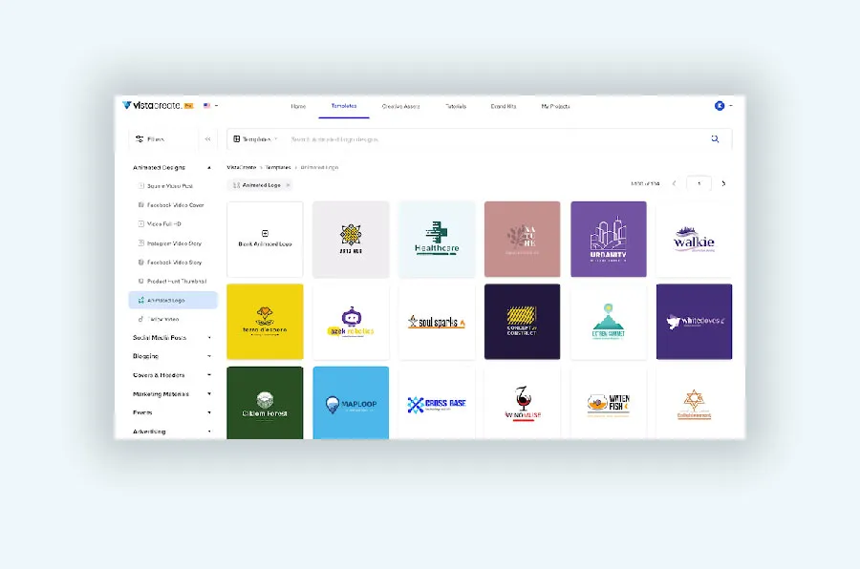Image resolution: width=860 pixels, height=569 pixels.
Task: Collapse the sidebar with the double-chevron control
Action: (207, 138)
